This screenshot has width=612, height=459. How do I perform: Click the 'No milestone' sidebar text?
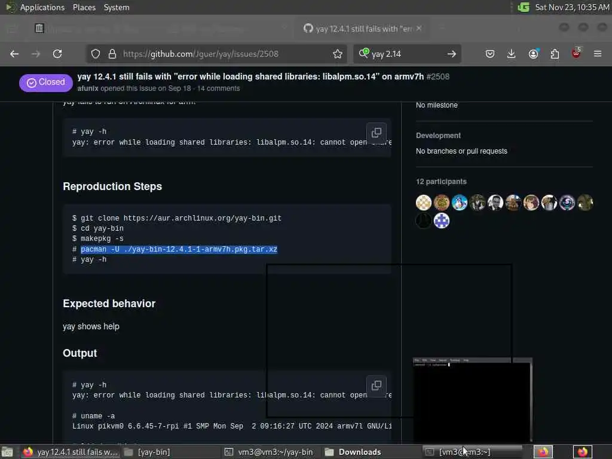tap(436, 105)
